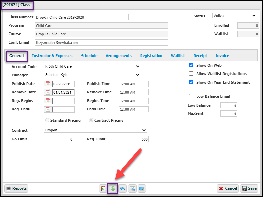View the Receipt tab

pyautogui.click(x=200, y=56)
